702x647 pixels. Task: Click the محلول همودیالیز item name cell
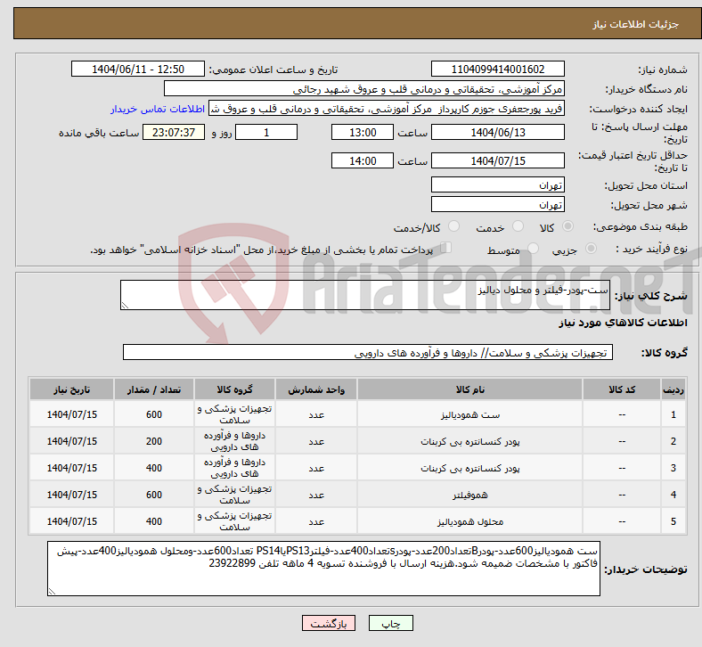[469, 521]
